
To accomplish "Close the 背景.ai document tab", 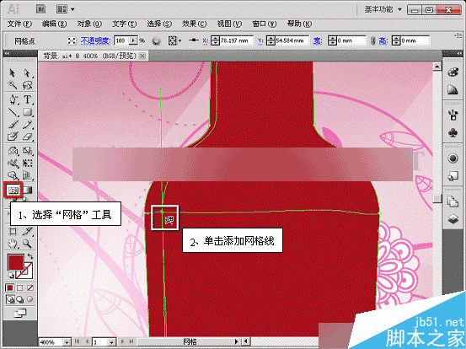I will pos(142,56).
